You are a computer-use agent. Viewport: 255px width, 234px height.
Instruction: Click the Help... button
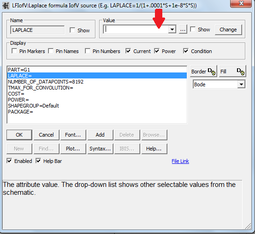154,149
